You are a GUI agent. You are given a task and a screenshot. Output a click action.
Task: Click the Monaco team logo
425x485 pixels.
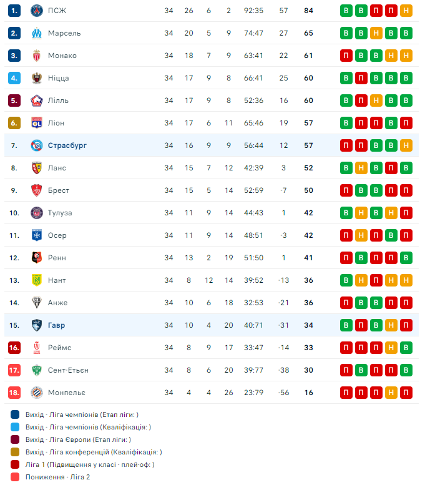[x=37, y=56]
